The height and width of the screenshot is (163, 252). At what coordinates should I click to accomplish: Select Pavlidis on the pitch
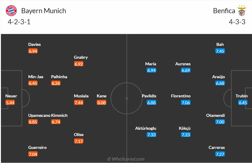pos(149,96)
